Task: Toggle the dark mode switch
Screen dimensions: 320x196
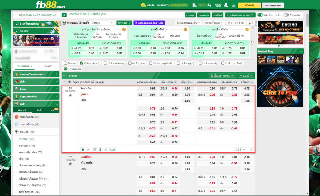Action: point(286,15)
